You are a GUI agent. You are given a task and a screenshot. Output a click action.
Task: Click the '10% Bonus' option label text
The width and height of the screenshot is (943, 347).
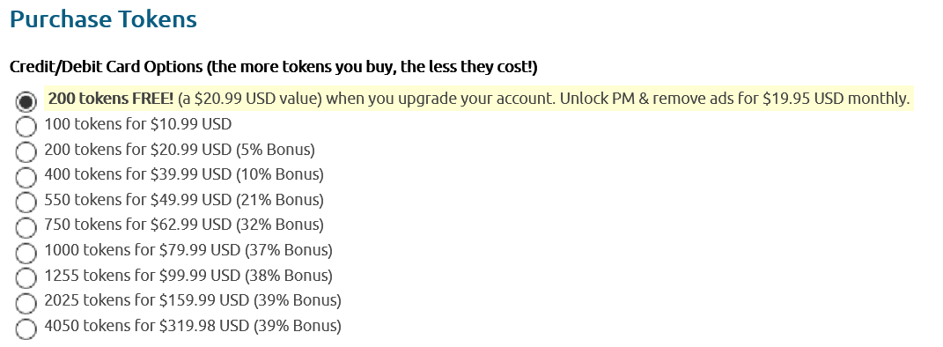[x=280, y=175]
